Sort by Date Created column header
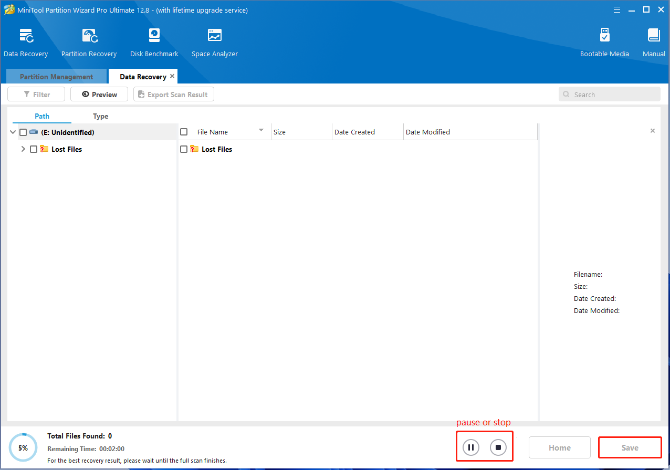Viewport: 670px width, 470px height. pos(368,132)
